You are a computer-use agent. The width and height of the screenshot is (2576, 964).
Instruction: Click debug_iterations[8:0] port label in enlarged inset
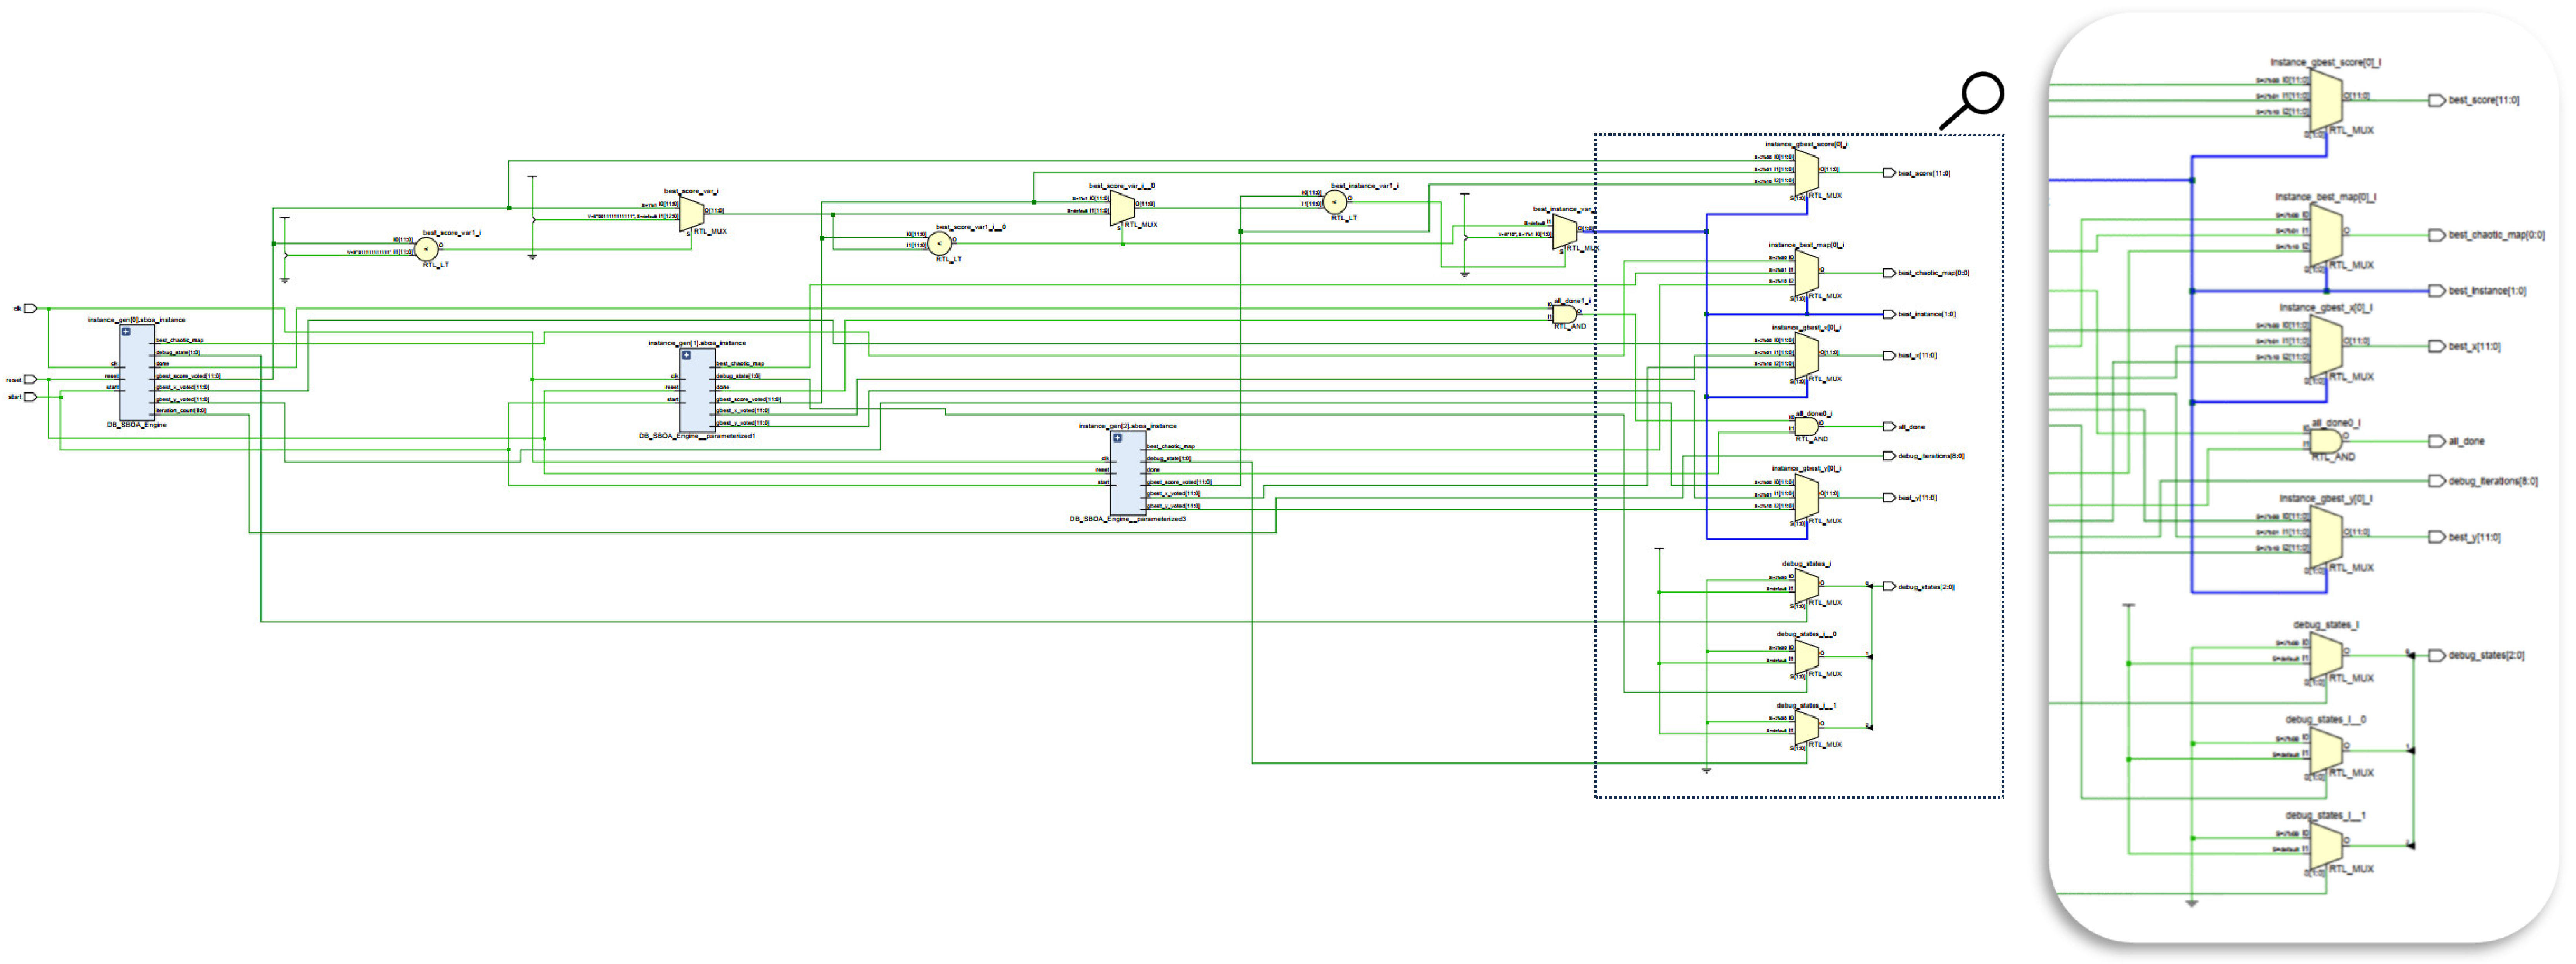click(2492, 482)
